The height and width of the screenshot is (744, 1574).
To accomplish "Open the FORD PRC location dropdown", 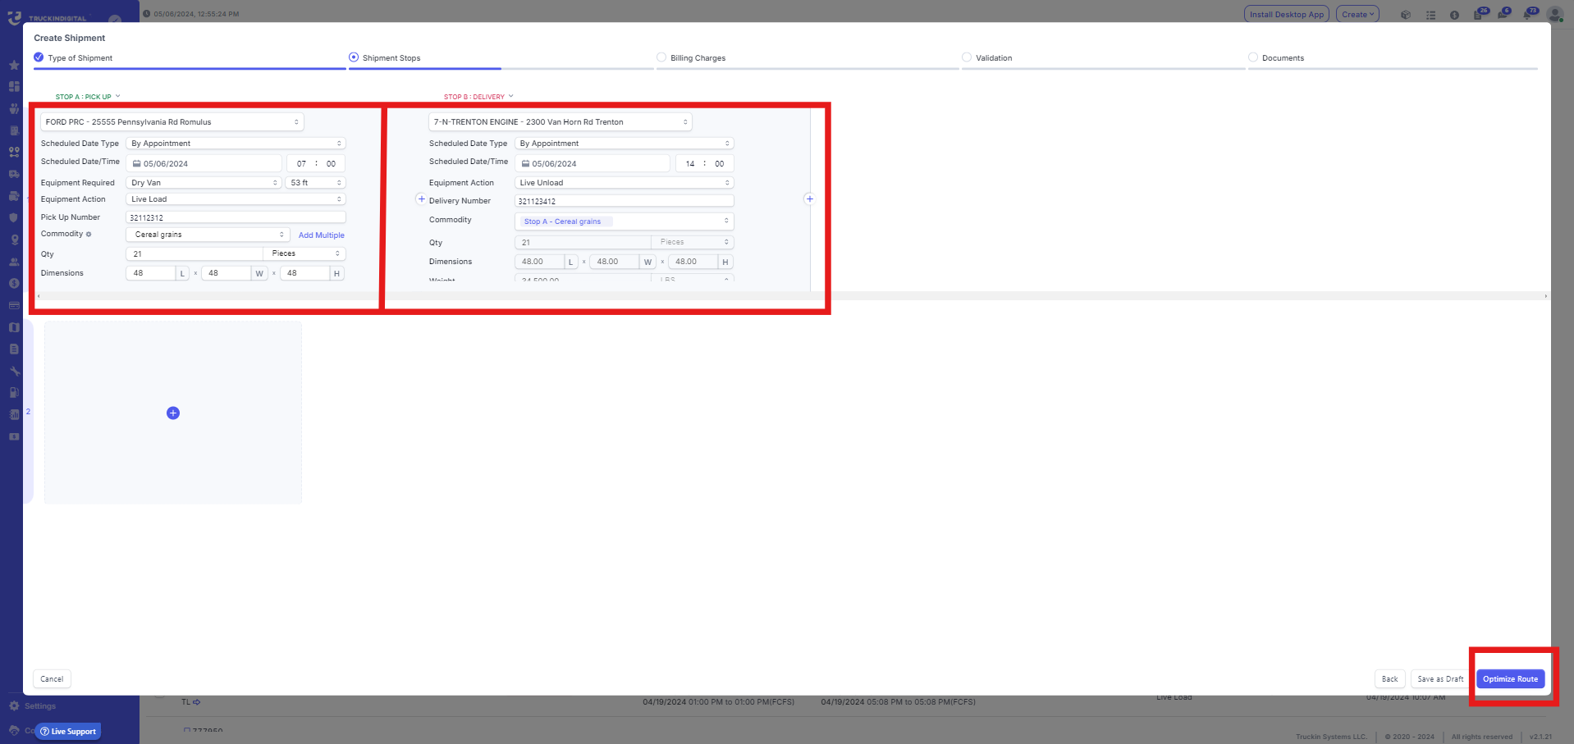I will point(172,122).
